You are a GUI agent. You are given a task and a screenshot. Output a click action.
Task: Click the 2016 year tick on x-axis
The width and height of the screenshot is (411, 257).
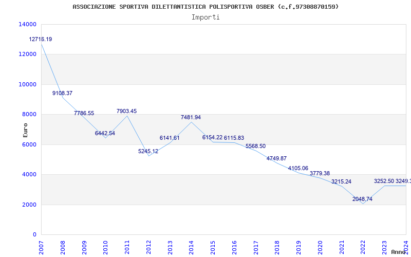(234, 247)
